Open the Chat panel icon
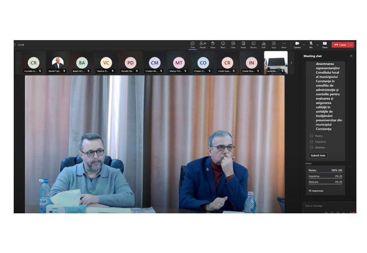This screenshot has width=367, height=253. [192, 45]
